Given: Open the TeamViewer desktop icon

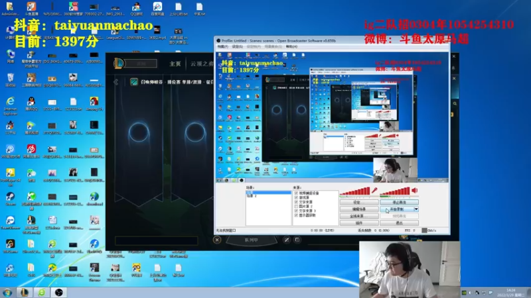Looking at the screenshot, I should [x=10, y=223].
